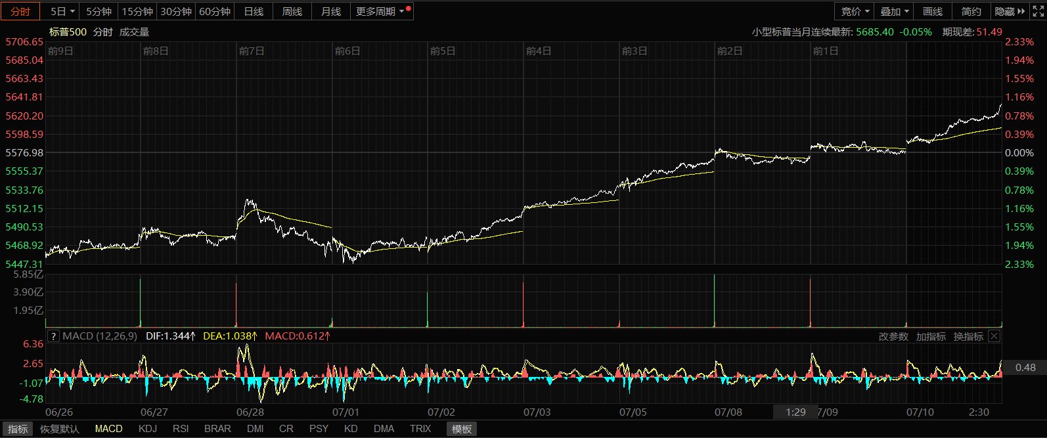1047x438 pixels.
Task: Click the 5447.31 bottom price label
Action: (24, 264)
